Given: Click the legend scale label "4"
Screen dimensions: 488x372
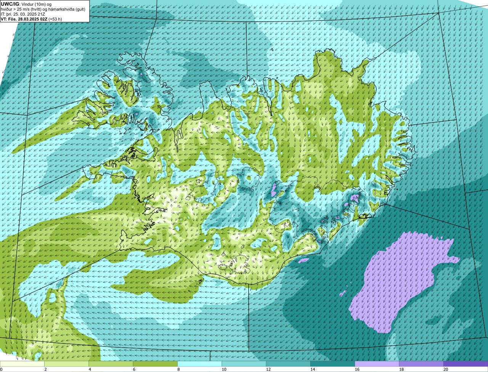Looking at the screenshot, I should pyautogui.click(x=90, y=369).
